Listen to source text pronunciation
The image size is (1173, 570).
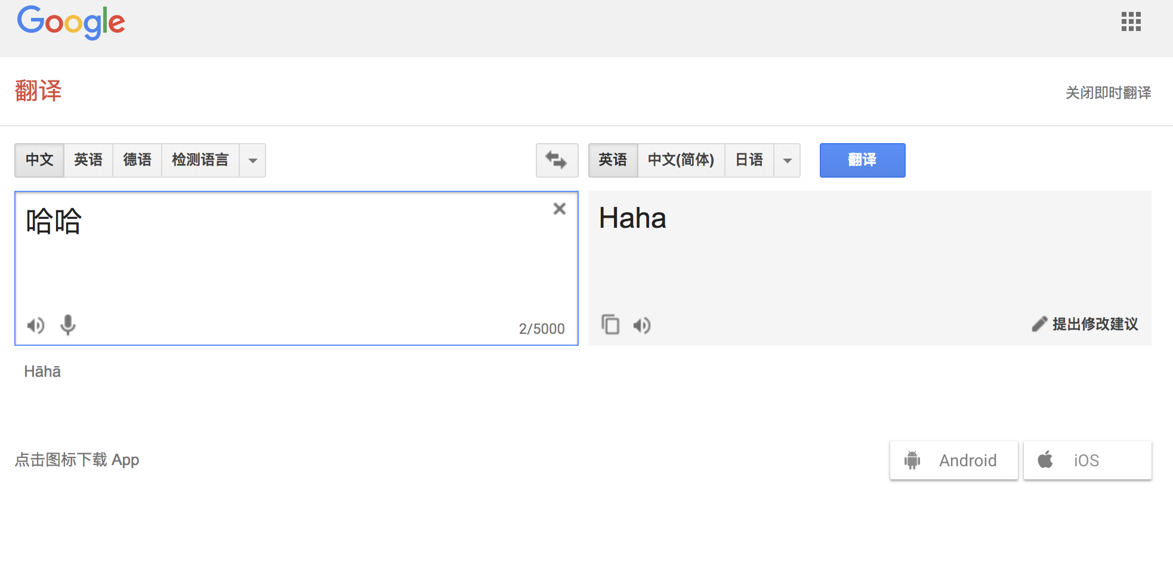[x=36, y=326]
